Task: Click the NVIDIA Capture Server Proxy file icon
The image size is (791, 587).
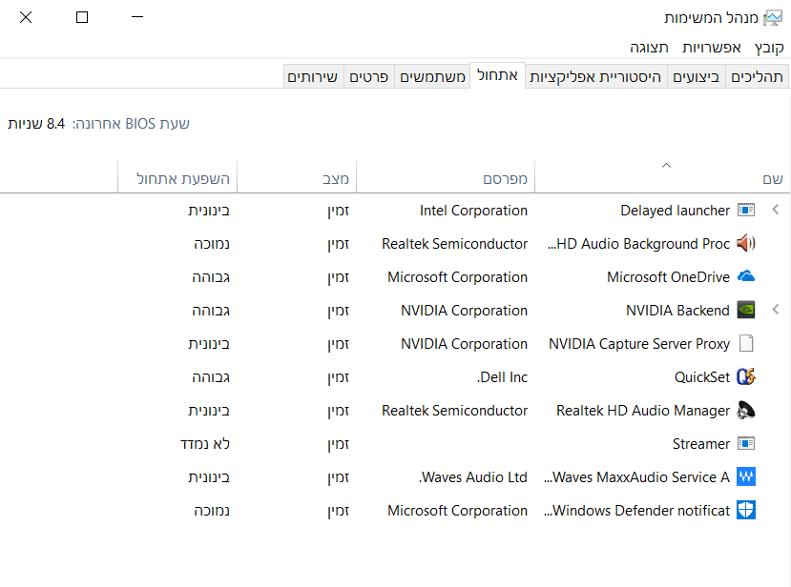Action: [746, 344]
